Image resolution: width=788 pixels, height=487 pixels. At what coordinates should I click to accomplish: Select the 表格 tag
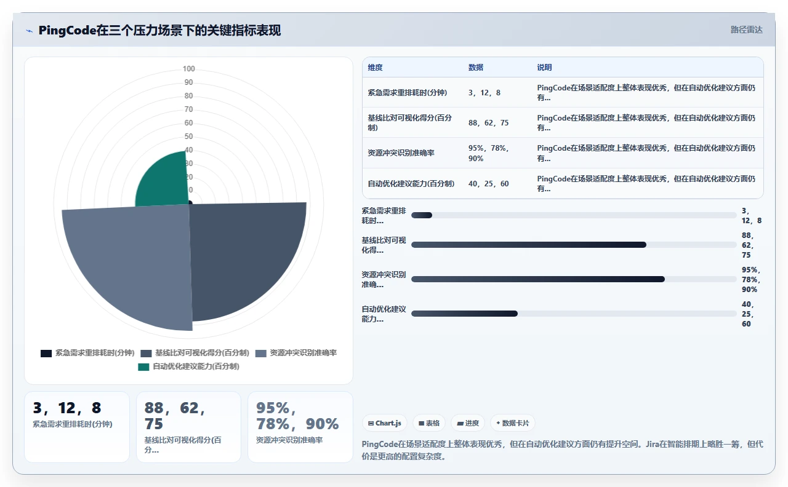429,423
